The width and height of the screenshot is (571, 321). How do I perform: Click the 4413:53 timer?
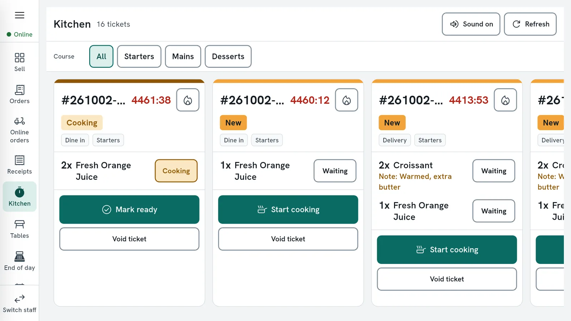point(469,100)
